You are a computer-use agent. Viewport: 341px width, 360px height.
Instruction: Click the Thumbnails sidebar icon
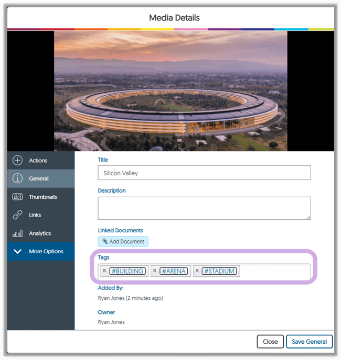tap(17, 197)
